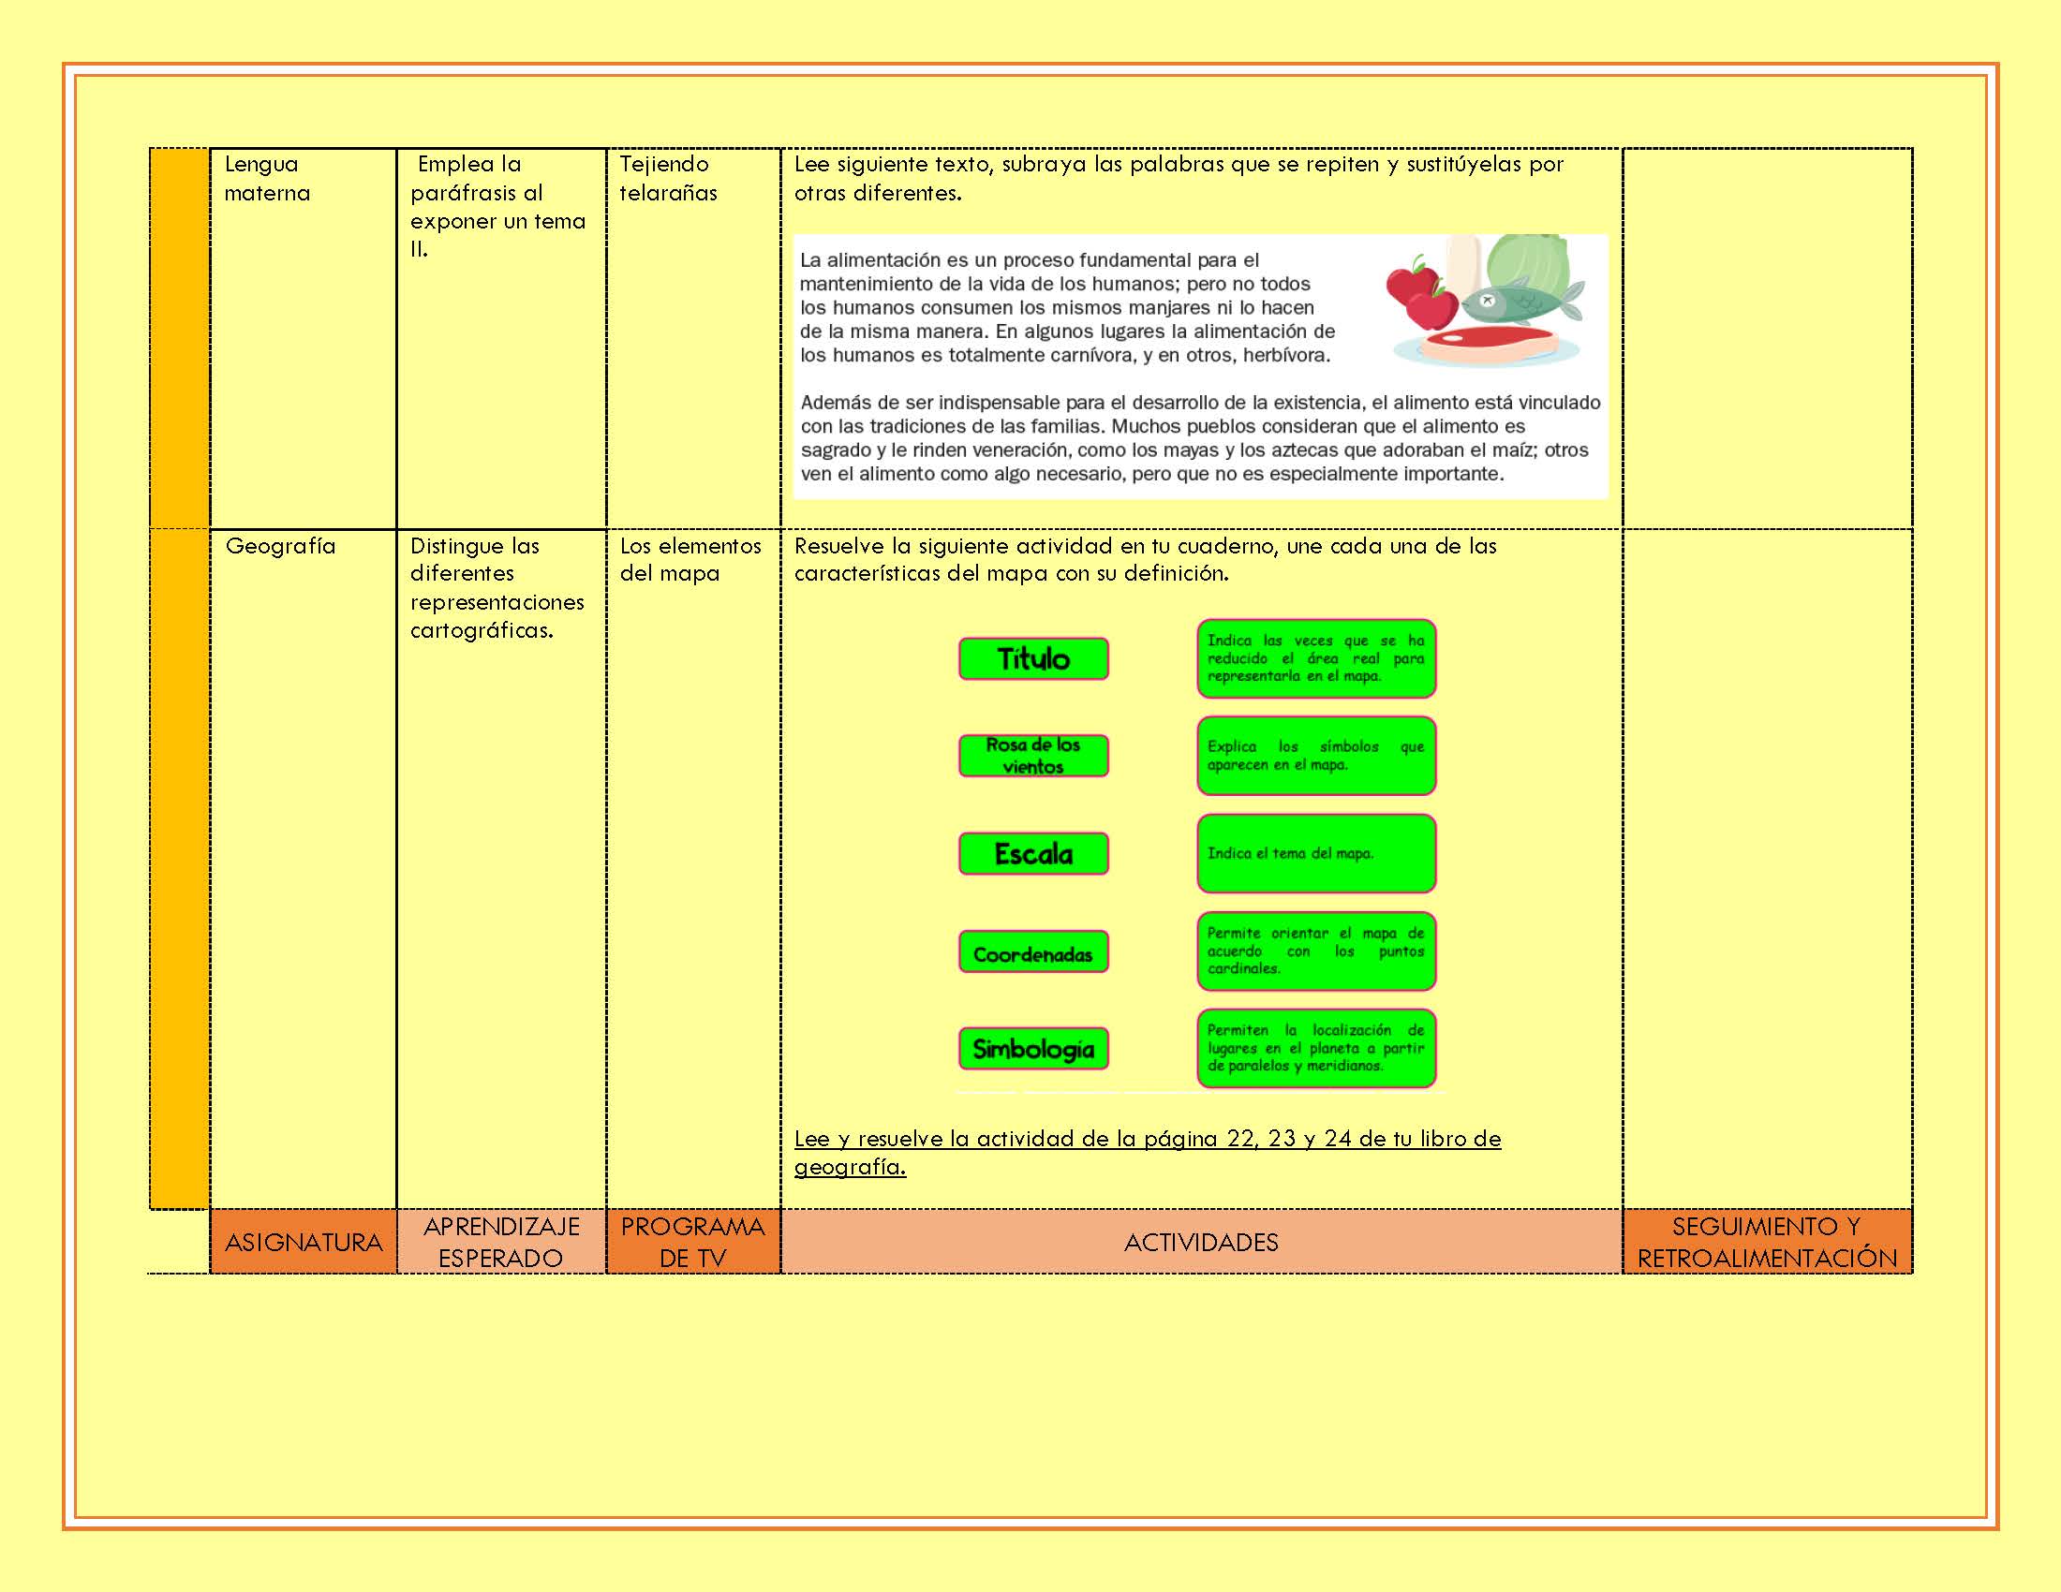Screen dimensions: 2061x1592
Task: Select the 'Explica los símbolos' definition box
Action: [1315, 756]
